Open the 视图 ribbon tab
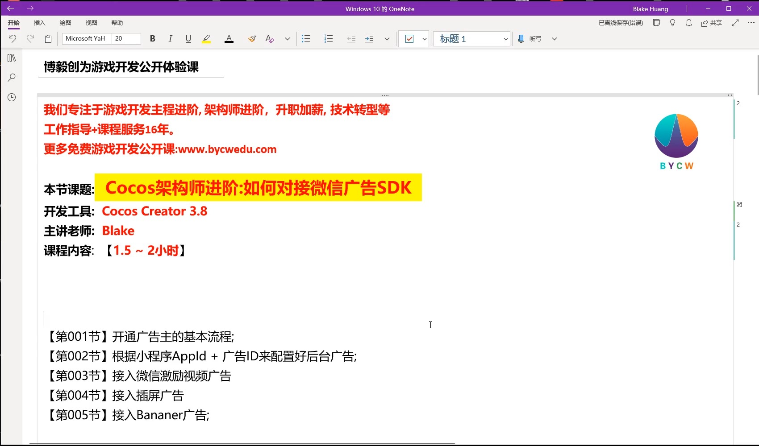The image size is (759, 446). click(92, 23)
